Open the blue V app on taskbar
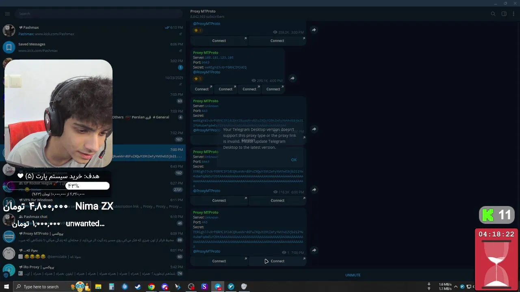Image resolution: width=520 pixels, height=292 pixels. point(231,287)
